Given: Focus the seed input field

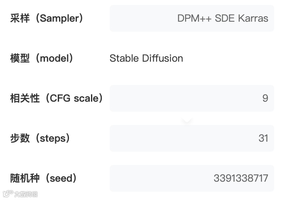Looking at the screenshot, I should 192,178.
